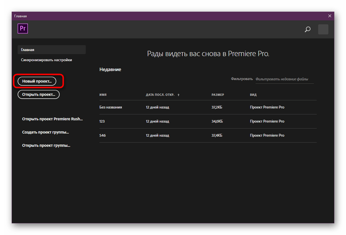
Task: Click Открыть проект группы link
Action: 46,146
